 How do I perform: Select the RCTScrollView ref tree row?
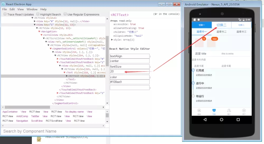pyautogui.click(x=53, y=38)
